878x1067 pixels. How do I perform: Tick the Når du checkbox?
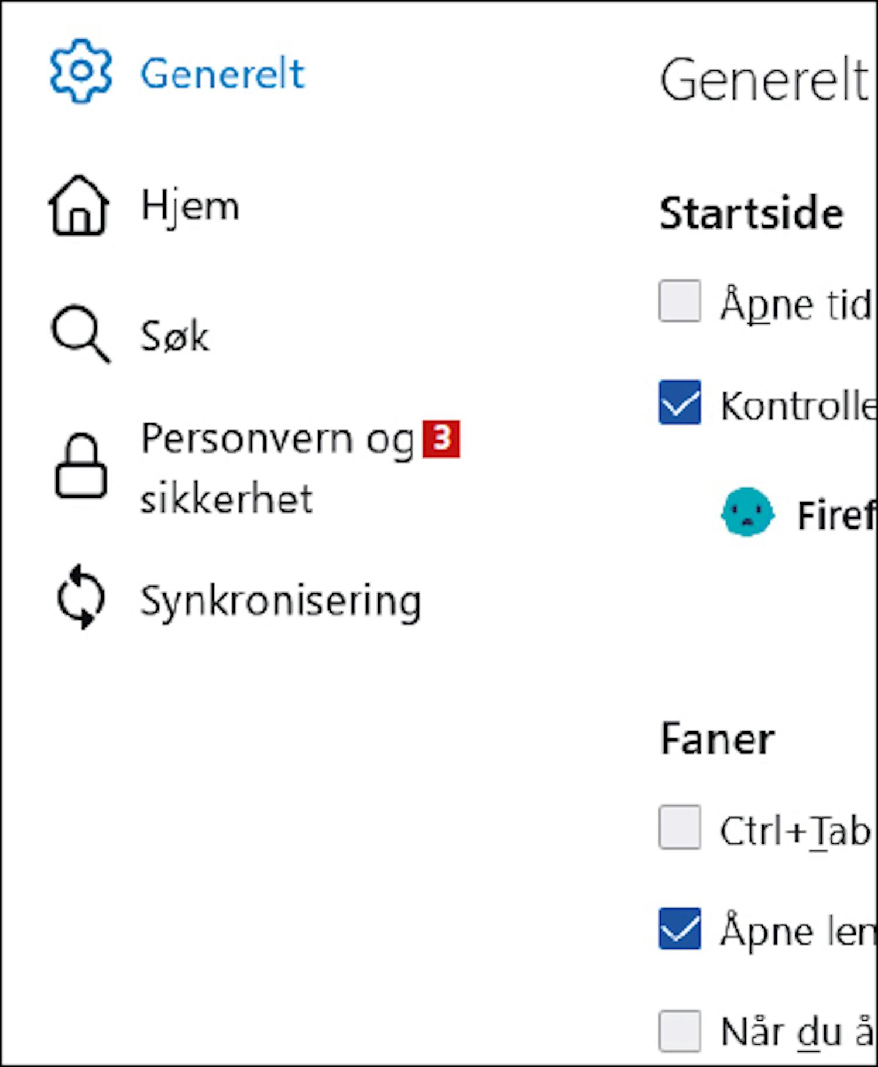point(680,1031)
